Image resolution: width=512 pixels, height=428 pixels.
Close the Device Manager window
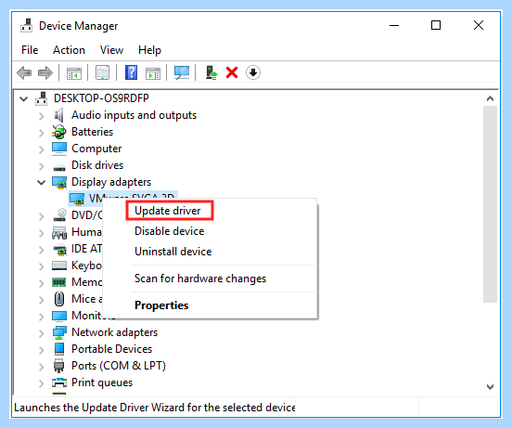[479, 25]
